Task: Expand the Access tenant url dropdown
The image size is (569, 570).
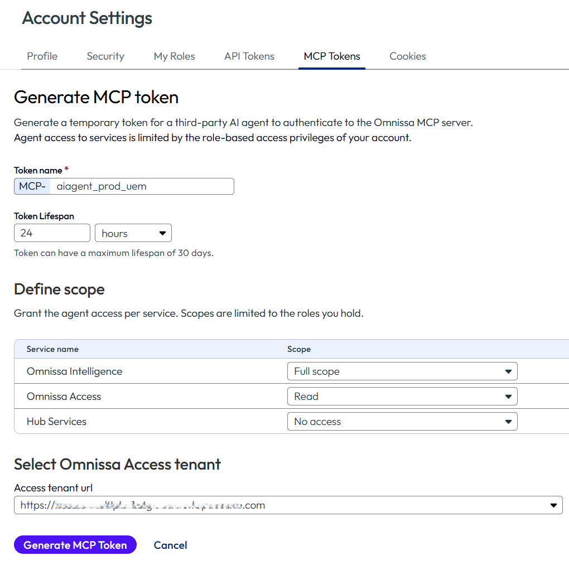Action: (288, 505)
